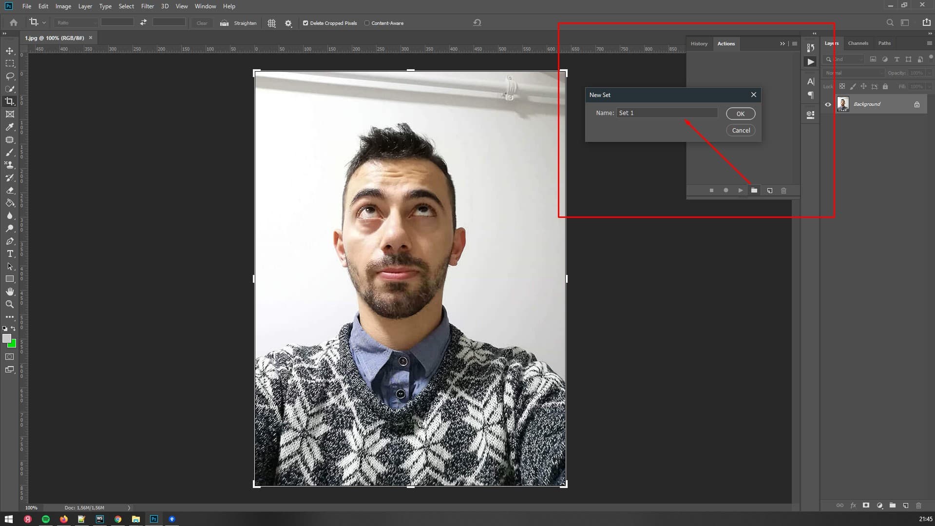This screenshot has width=935, height=526.
Task: Select the Horizontal Type tool
Action: [x=10, y=254]
